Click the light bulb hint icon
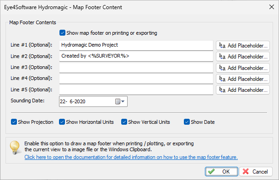Image resolution: width=279 pixels, height=180 pixels. (15, 147)
